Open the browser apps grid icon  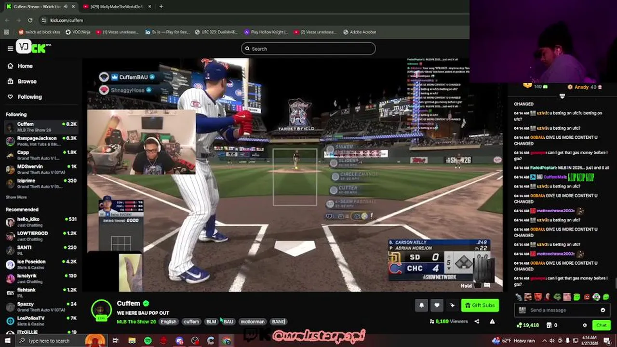pyautogui.click(x=7, y=32)
